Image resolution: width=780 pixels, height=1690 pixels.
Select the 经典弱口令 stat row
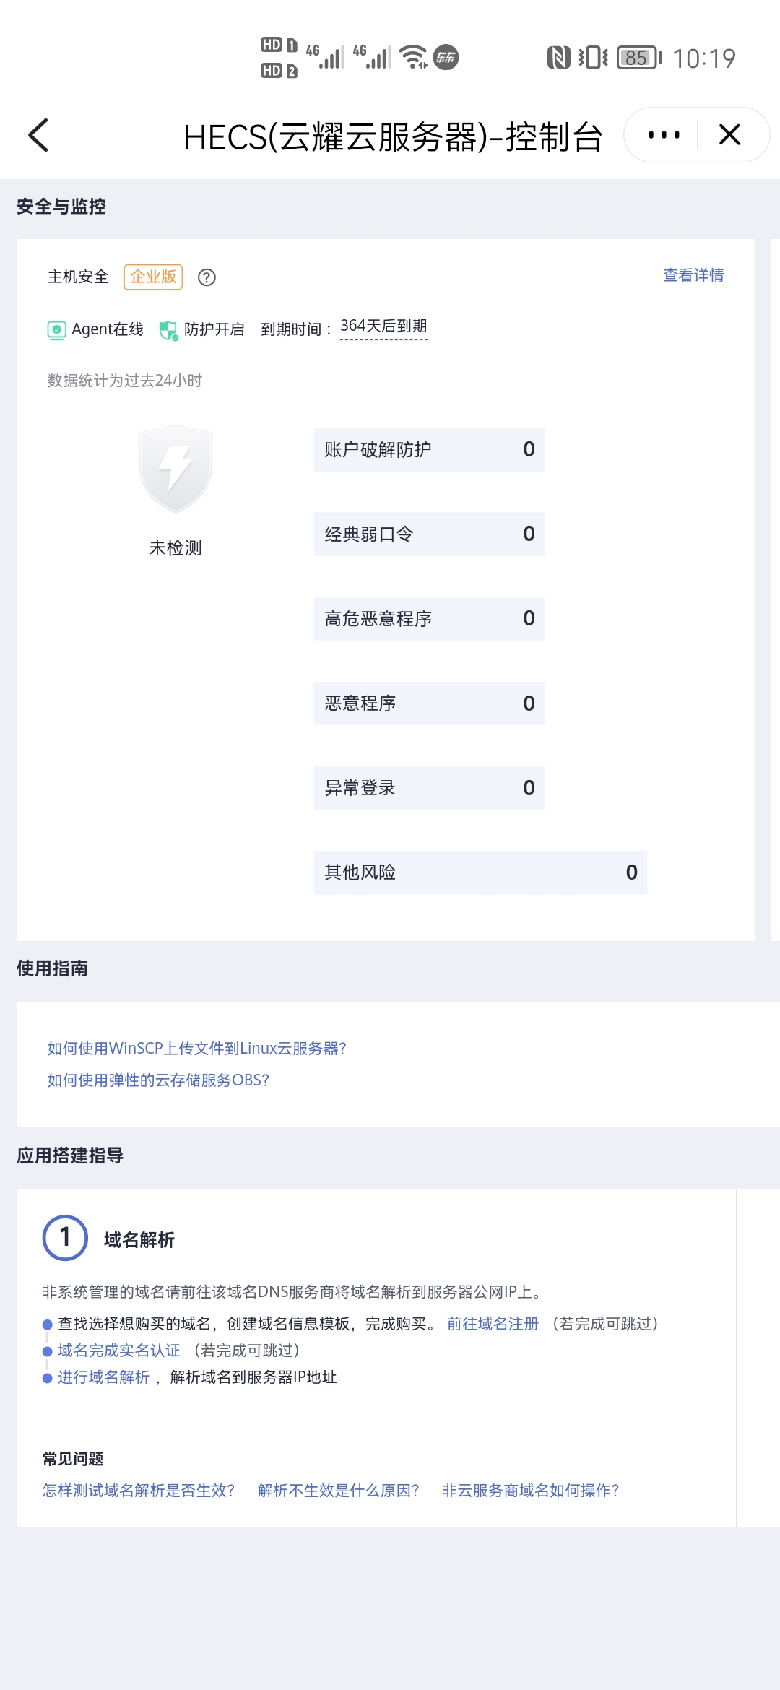click(x=429, y=534)
